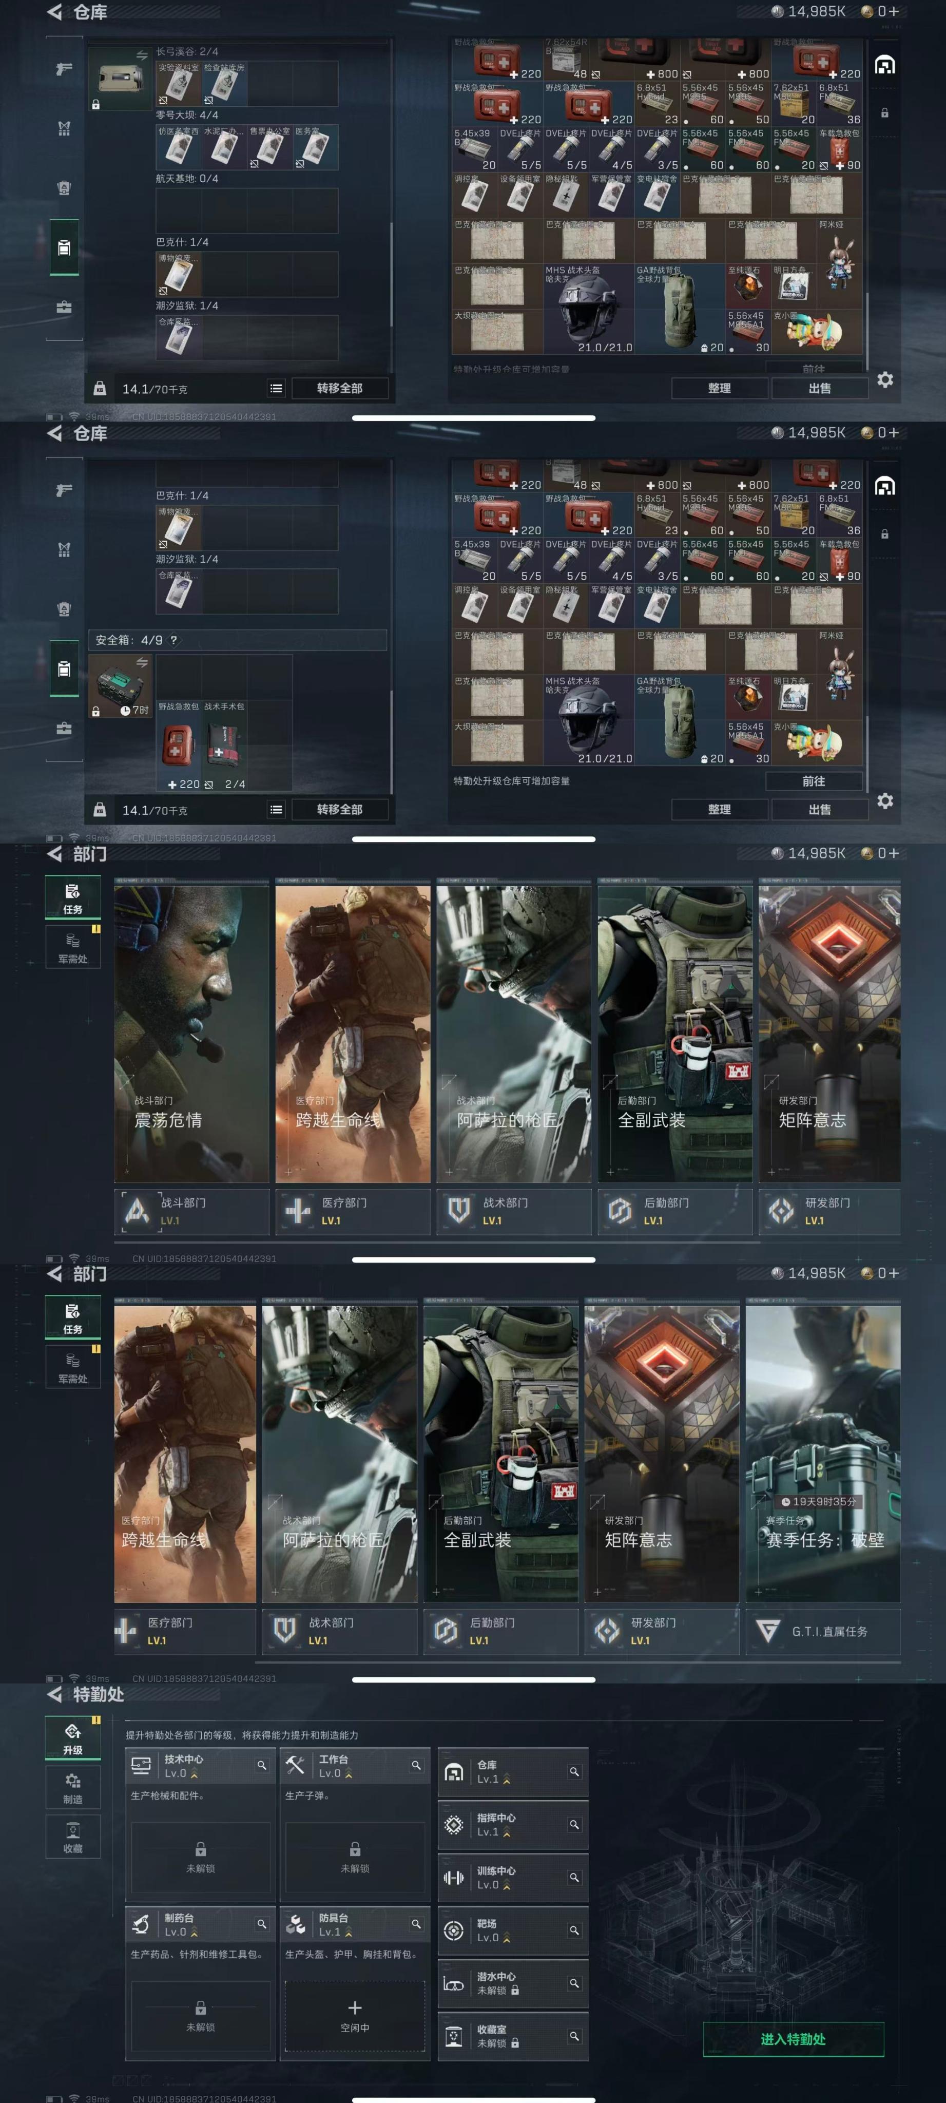View 指挥中心 details with magnifier icon

coord(574,1825)
